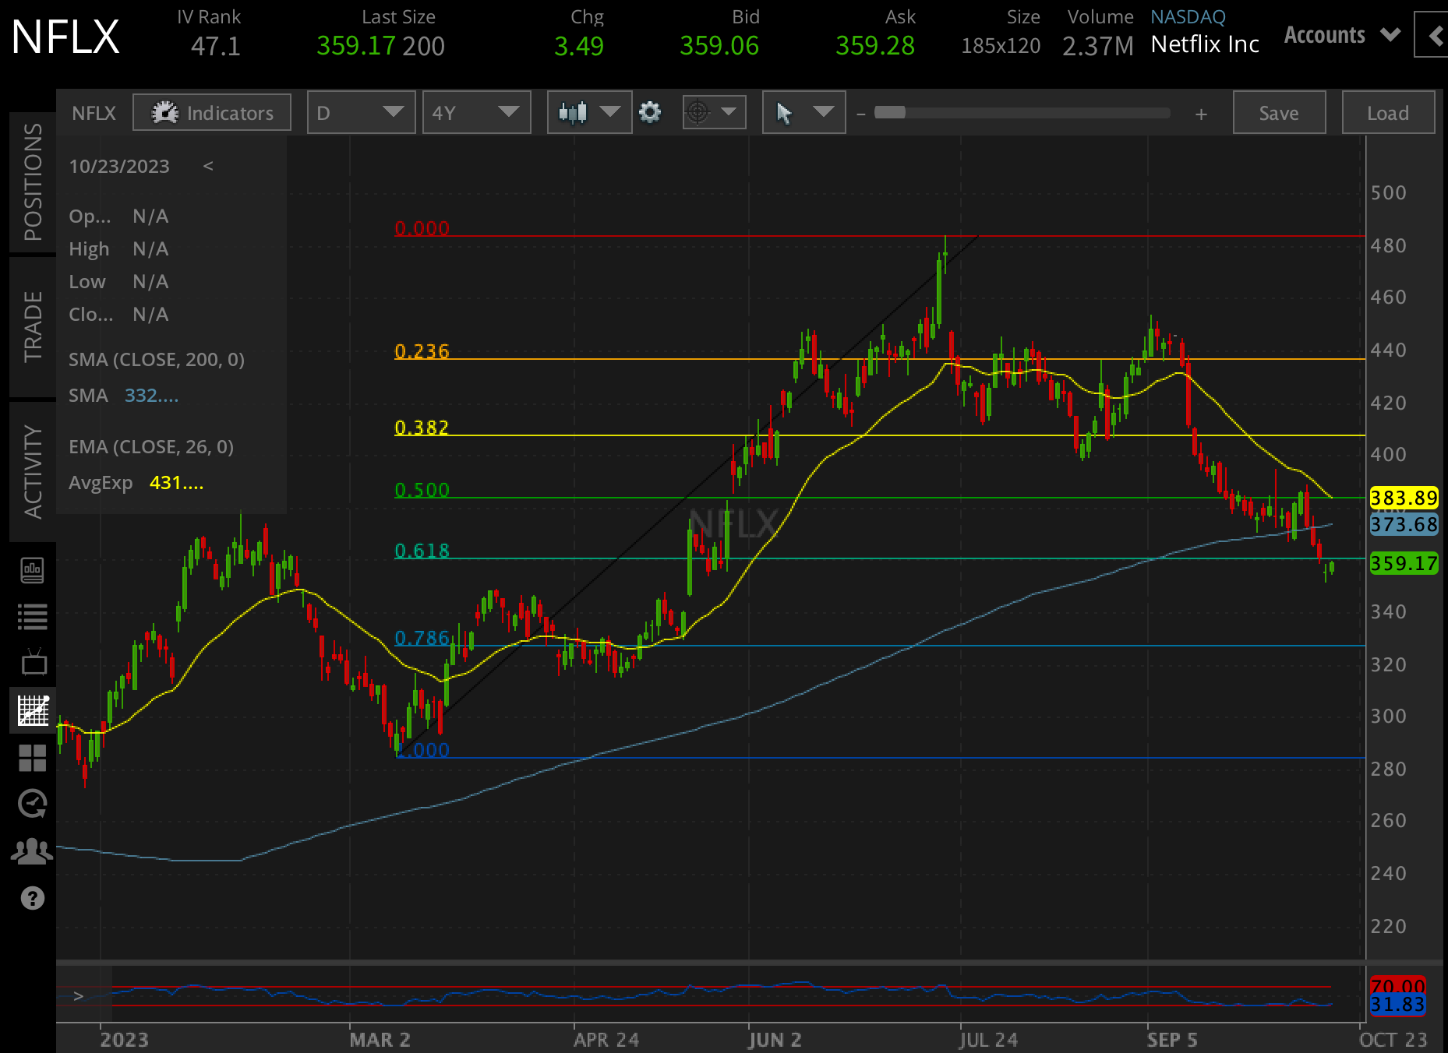Click the 70.00 RSI overbought label
Viewport: 1448px width, 1053px height.
(1397, 986)
